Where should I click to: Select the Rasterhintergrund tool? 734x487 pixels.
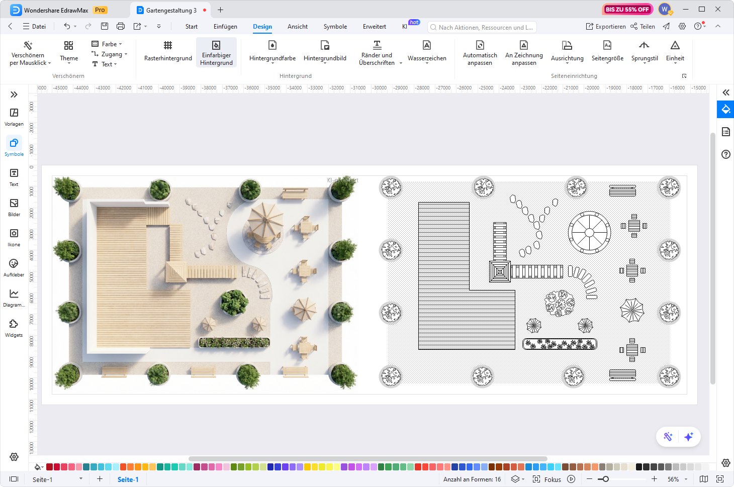tap(167, 52)
